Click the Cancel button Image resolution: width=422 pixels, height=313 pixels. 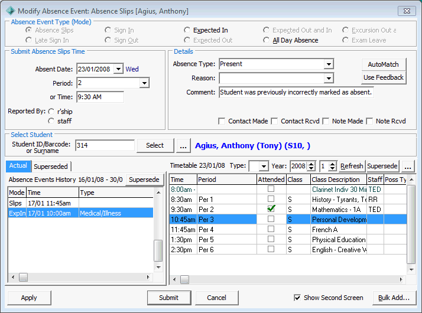tap(217, 298)
